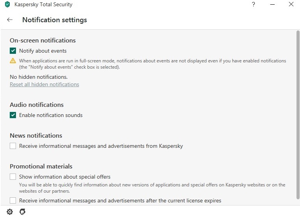This screenshot has height=218, width=300.
Task: Open help with the question mark icon
Action: (x=254, y=5)
